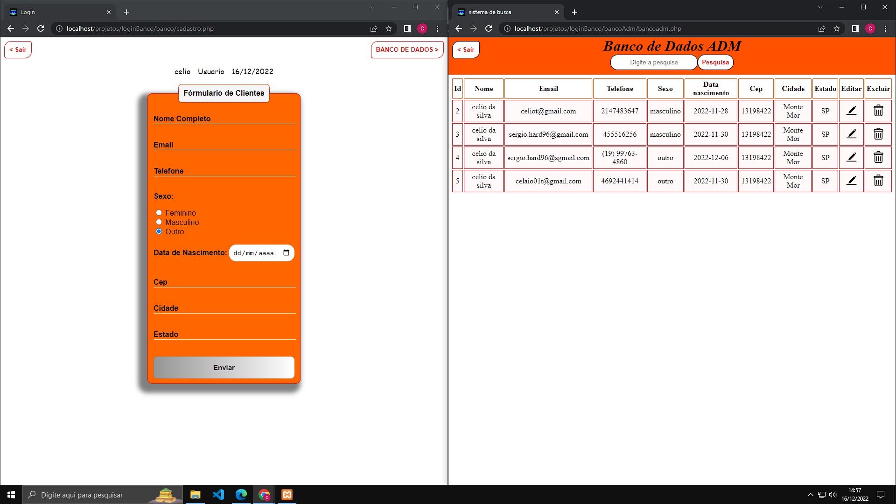Switch to the Login tab

61,12
